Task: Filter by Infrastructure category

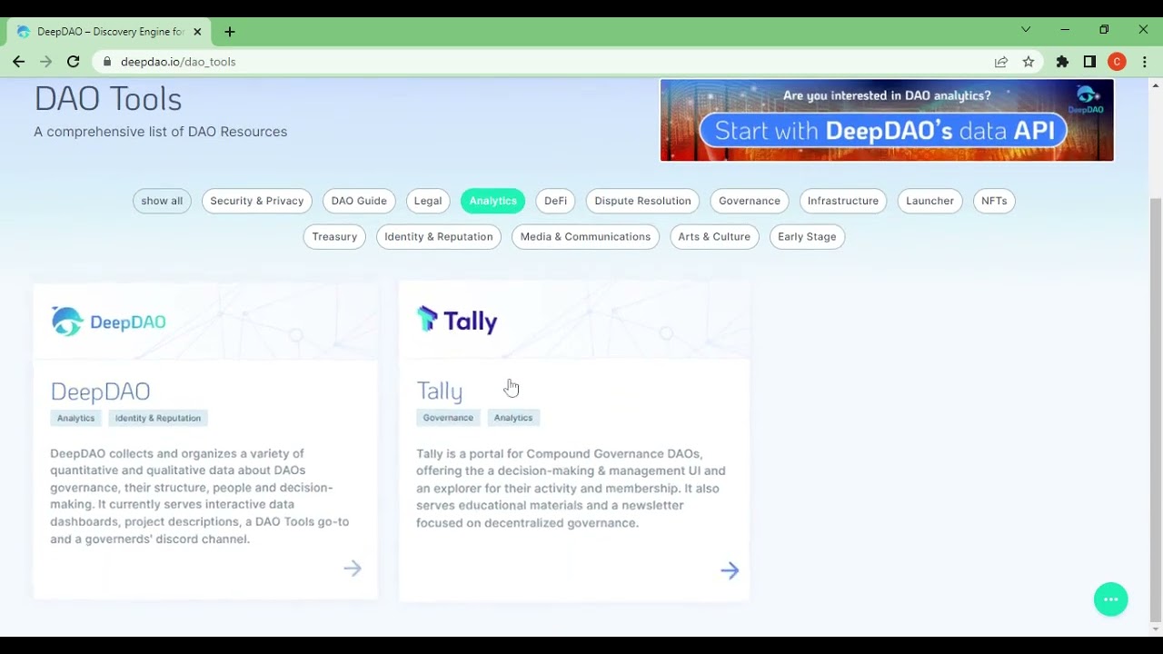Action: [843, 201]
